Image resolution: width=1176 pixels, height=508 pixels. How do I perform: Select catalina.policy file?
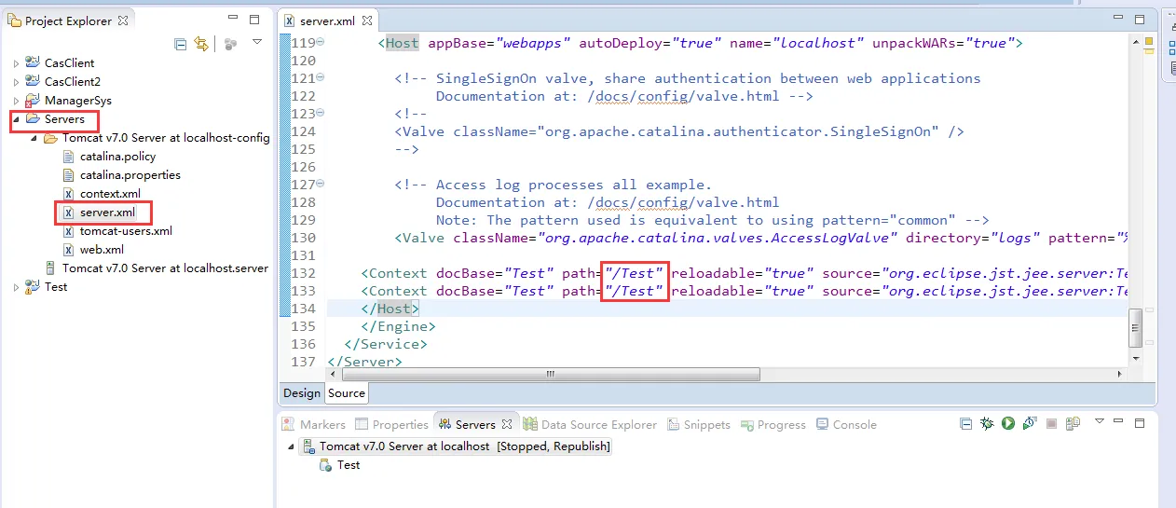pos(117,157)
